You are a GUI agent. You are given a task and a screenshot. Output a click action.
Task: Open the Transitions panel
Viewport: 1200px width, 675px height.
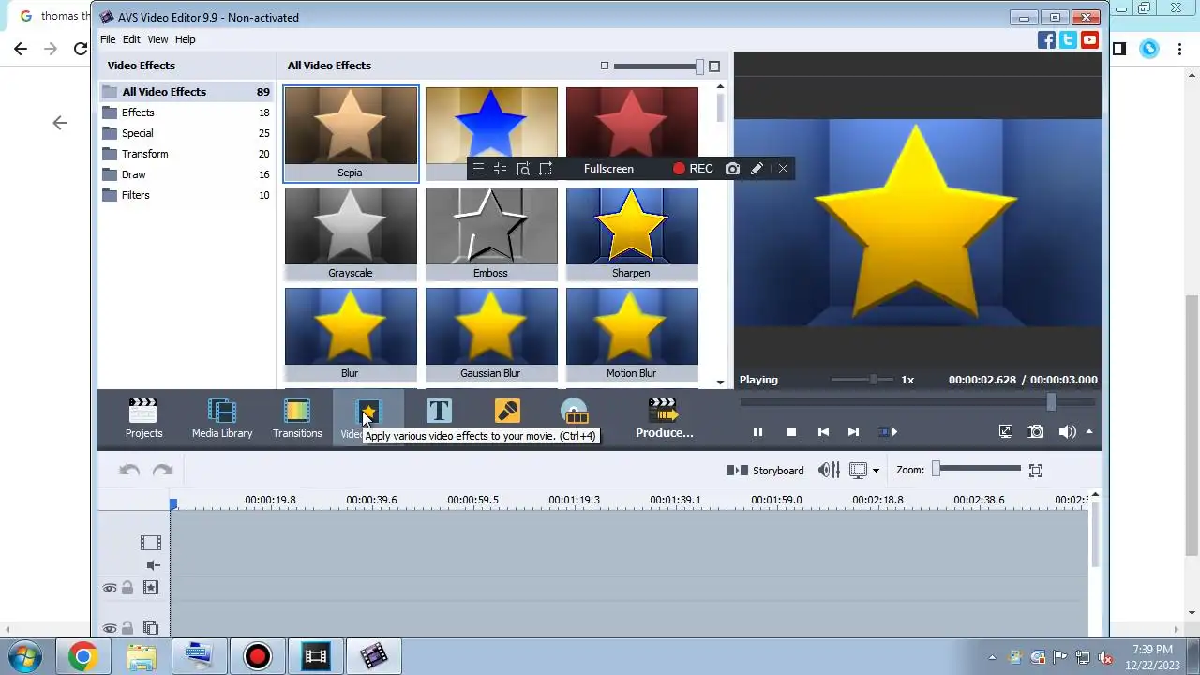tap(297, 418)
